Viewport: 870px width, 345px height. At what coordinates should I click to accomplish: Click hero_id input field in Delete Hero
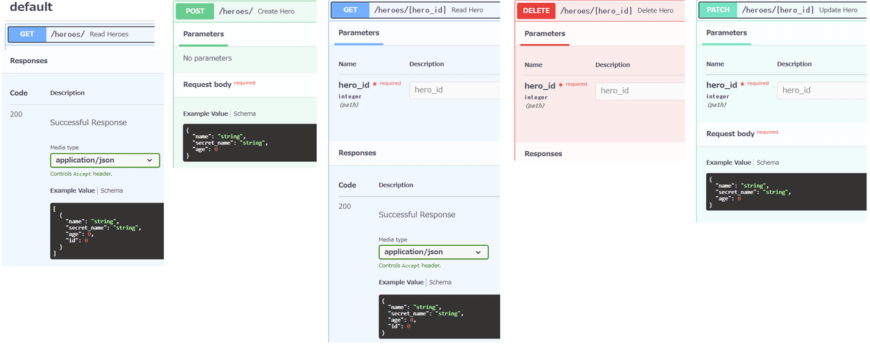click(x=640, y=90)
